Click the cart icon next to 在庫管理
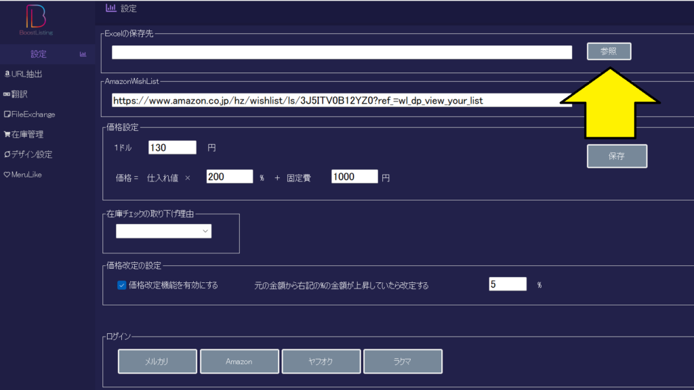This screenshot has width=694, height=390. pos(7,135)
